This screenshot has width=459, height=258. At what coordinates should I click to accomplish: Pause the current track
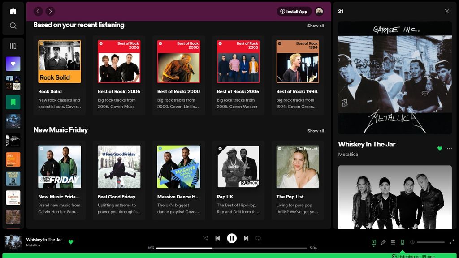232,238
